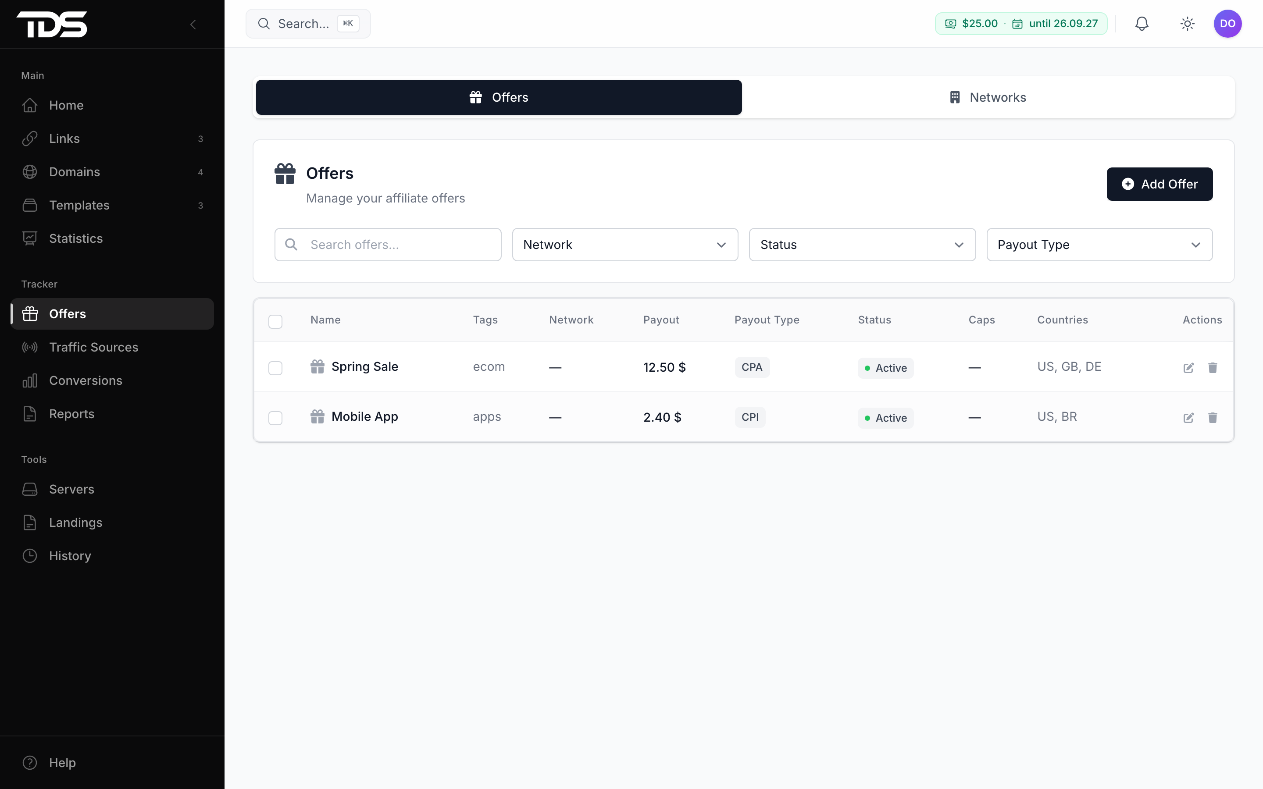The width and height of the screenshot is (1263, 789).
Task: Open Reports in sidebar
Action: click(x=112, y=414)
